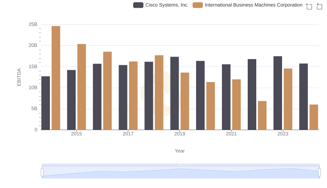Click the 25B y-axis label

[x=33, y=24]
